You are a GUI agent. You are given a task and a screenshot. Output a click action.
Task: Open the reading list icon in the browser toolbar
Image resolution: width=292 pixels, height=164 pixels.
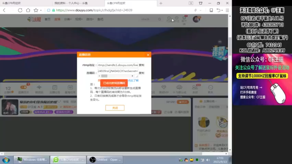pos(211,10)
